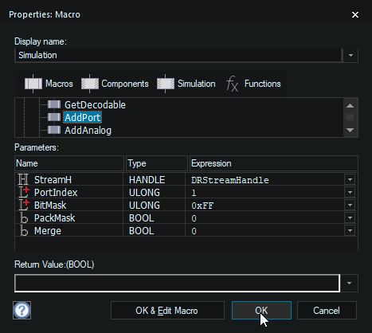Open the Return Value dropdown arrow

[x=349, y=283]
